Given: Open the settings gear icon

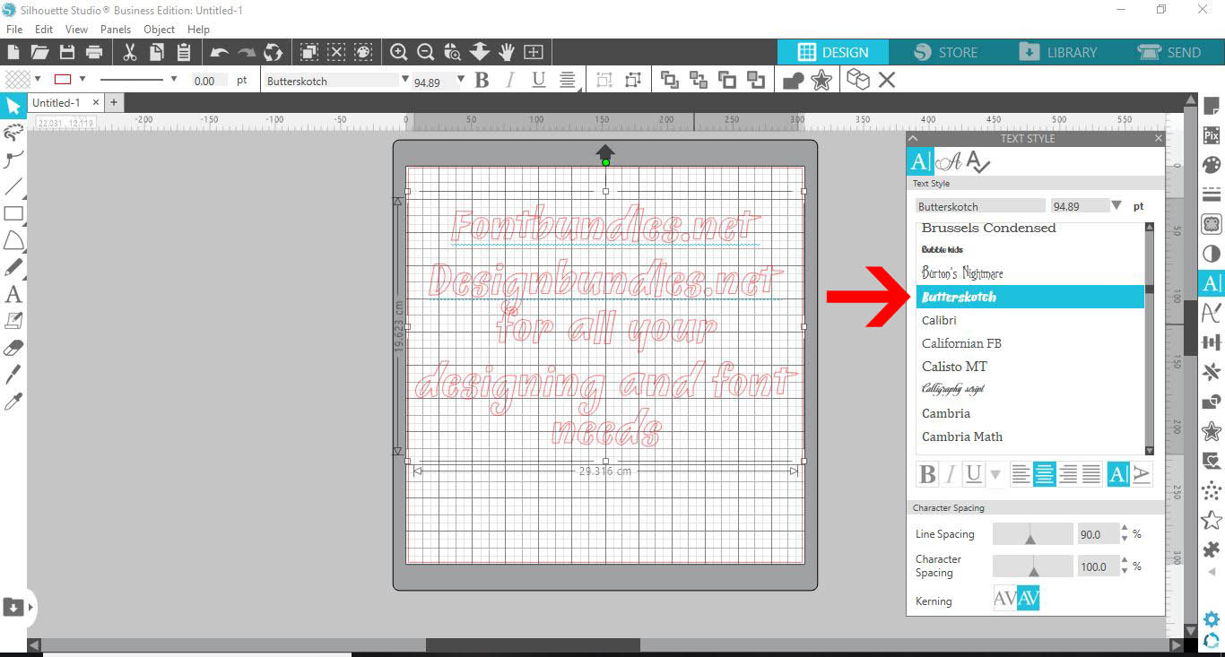Looking at the screenshot, I should pos(1212,619).
